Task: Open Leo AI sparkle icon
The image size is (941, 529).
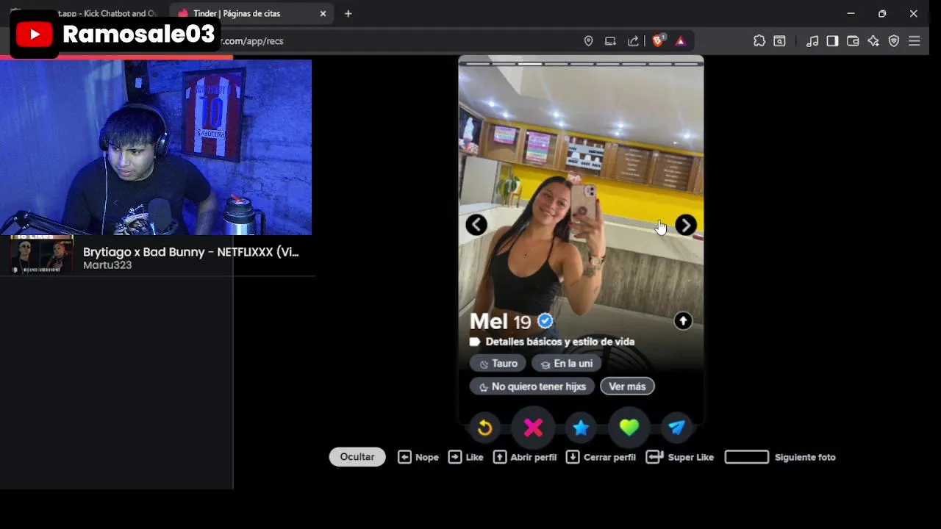Action: point(873,41)
